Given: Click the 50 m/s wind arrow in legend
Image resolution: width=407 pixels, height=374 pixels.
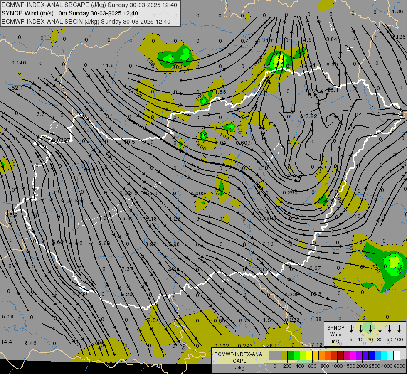Looking at the screenshot, I should 390,329.
